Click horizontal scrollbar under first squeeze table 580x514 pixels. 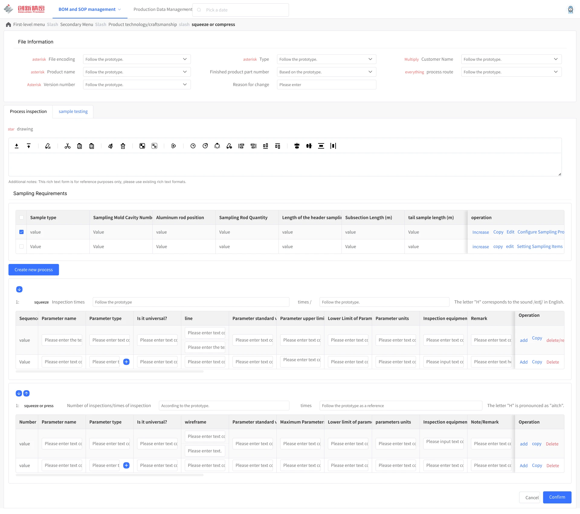[x=109, y=371]
